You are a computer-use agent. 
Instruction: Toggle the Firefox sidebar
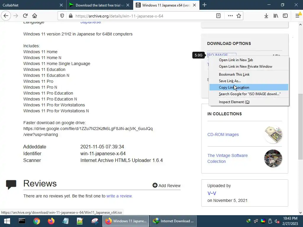pos(285,16)
